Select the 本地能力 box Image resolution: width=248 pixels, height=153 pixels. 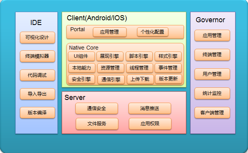click(x=82, y=68)
